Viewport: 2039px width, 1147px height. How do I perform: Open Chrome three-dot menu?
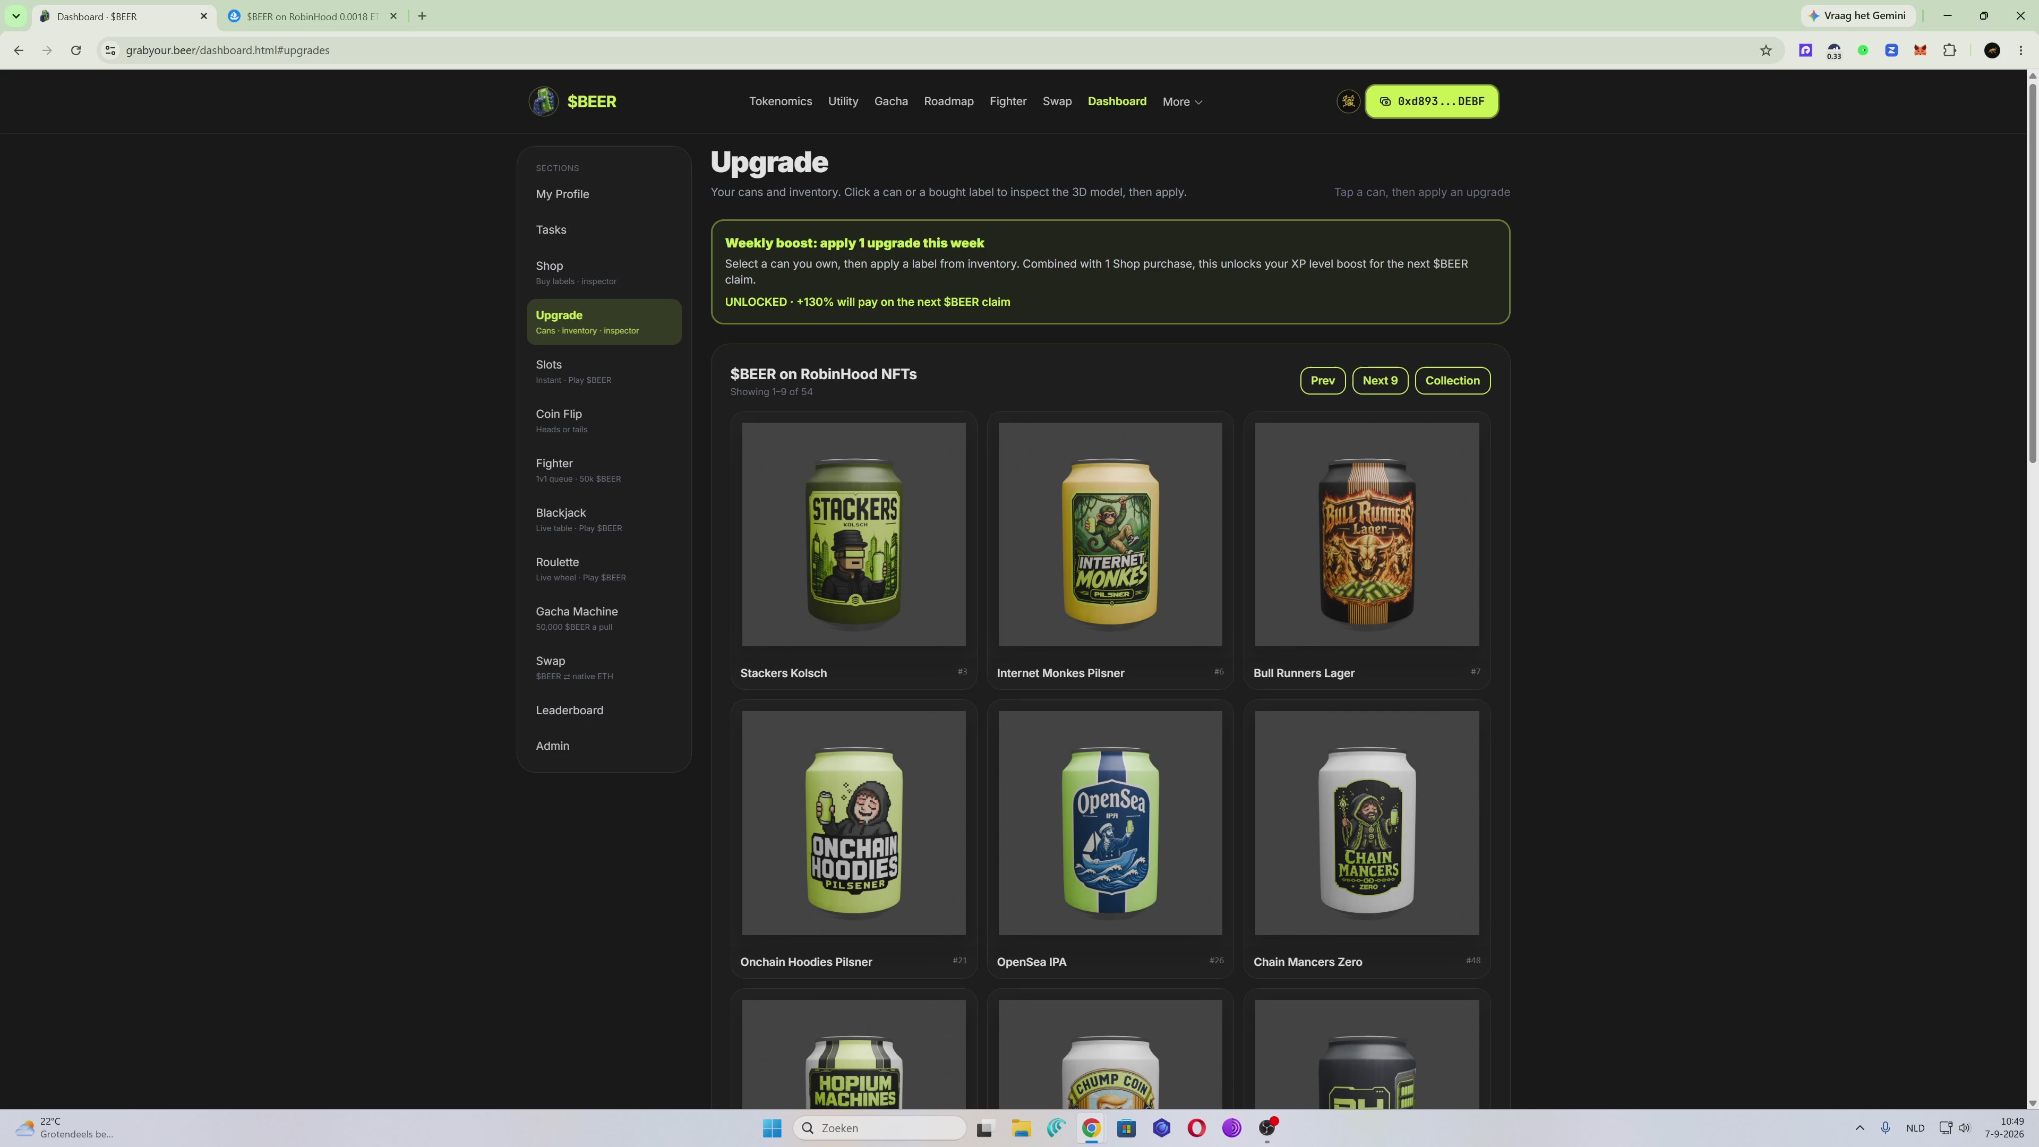coord(2021,50)
